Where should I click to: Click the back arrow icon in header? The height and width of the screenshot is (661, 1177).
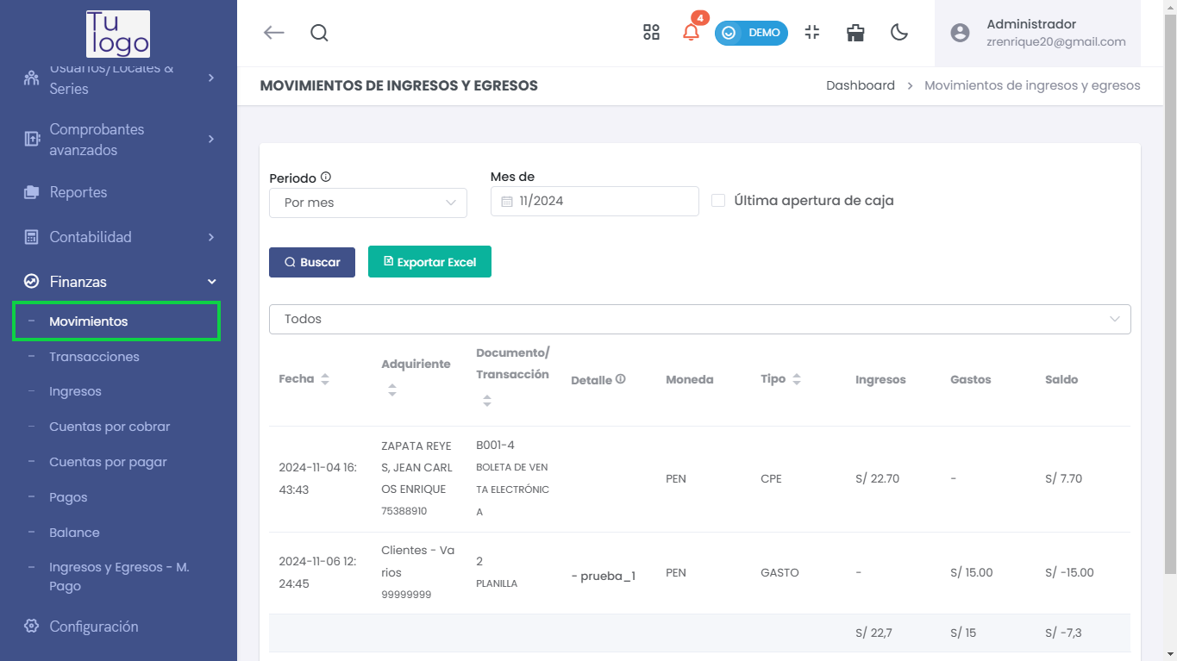click(x=273, y=33)
